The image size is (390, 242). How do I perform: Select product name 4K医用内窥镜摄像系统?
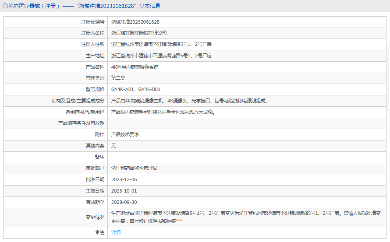click(135, 67)
